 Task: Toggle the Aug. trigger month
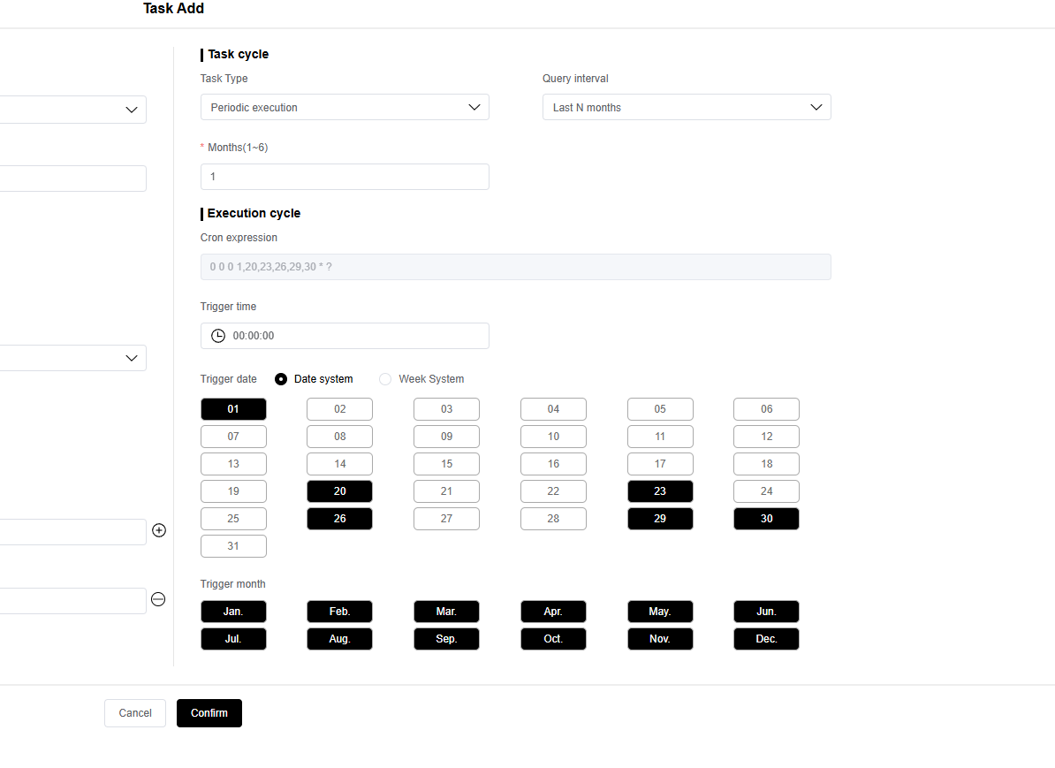tap(339, 639)
